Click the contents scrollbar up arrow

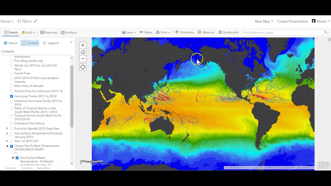pos(72,57)
